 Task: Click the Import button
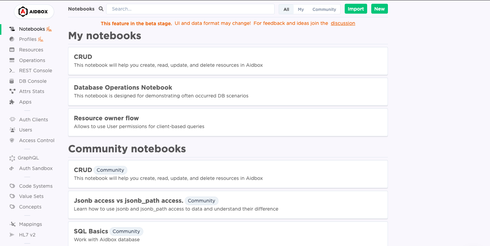coord(356,9)
